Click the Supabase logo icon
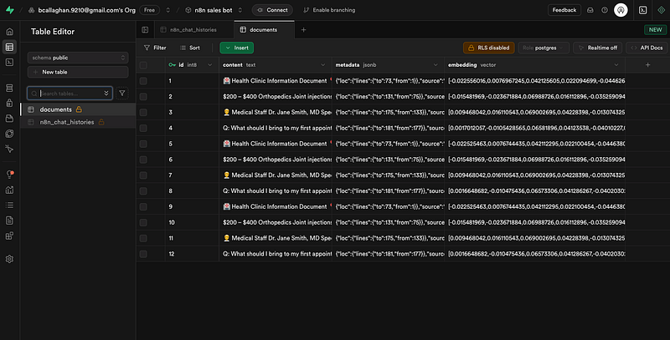Image resolution: width=670 pixels, height=340 pixels. click(x=10, y=10)
